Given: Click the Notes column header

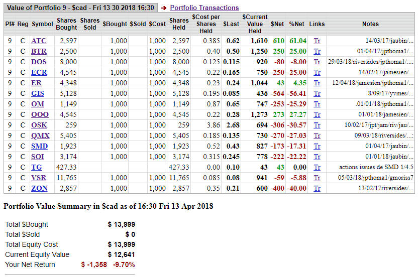Looking at the screenshot, I should coord(370,24).
